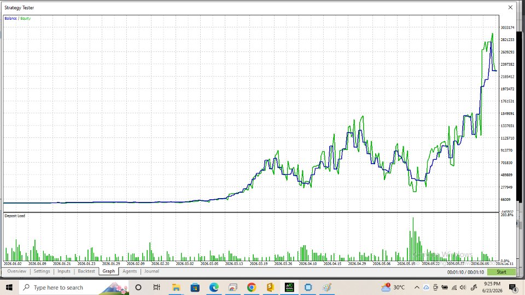525x295 pixels.
Task: Launch Microsoft Edge from the taskbar
Action: (x=214, y=287)
